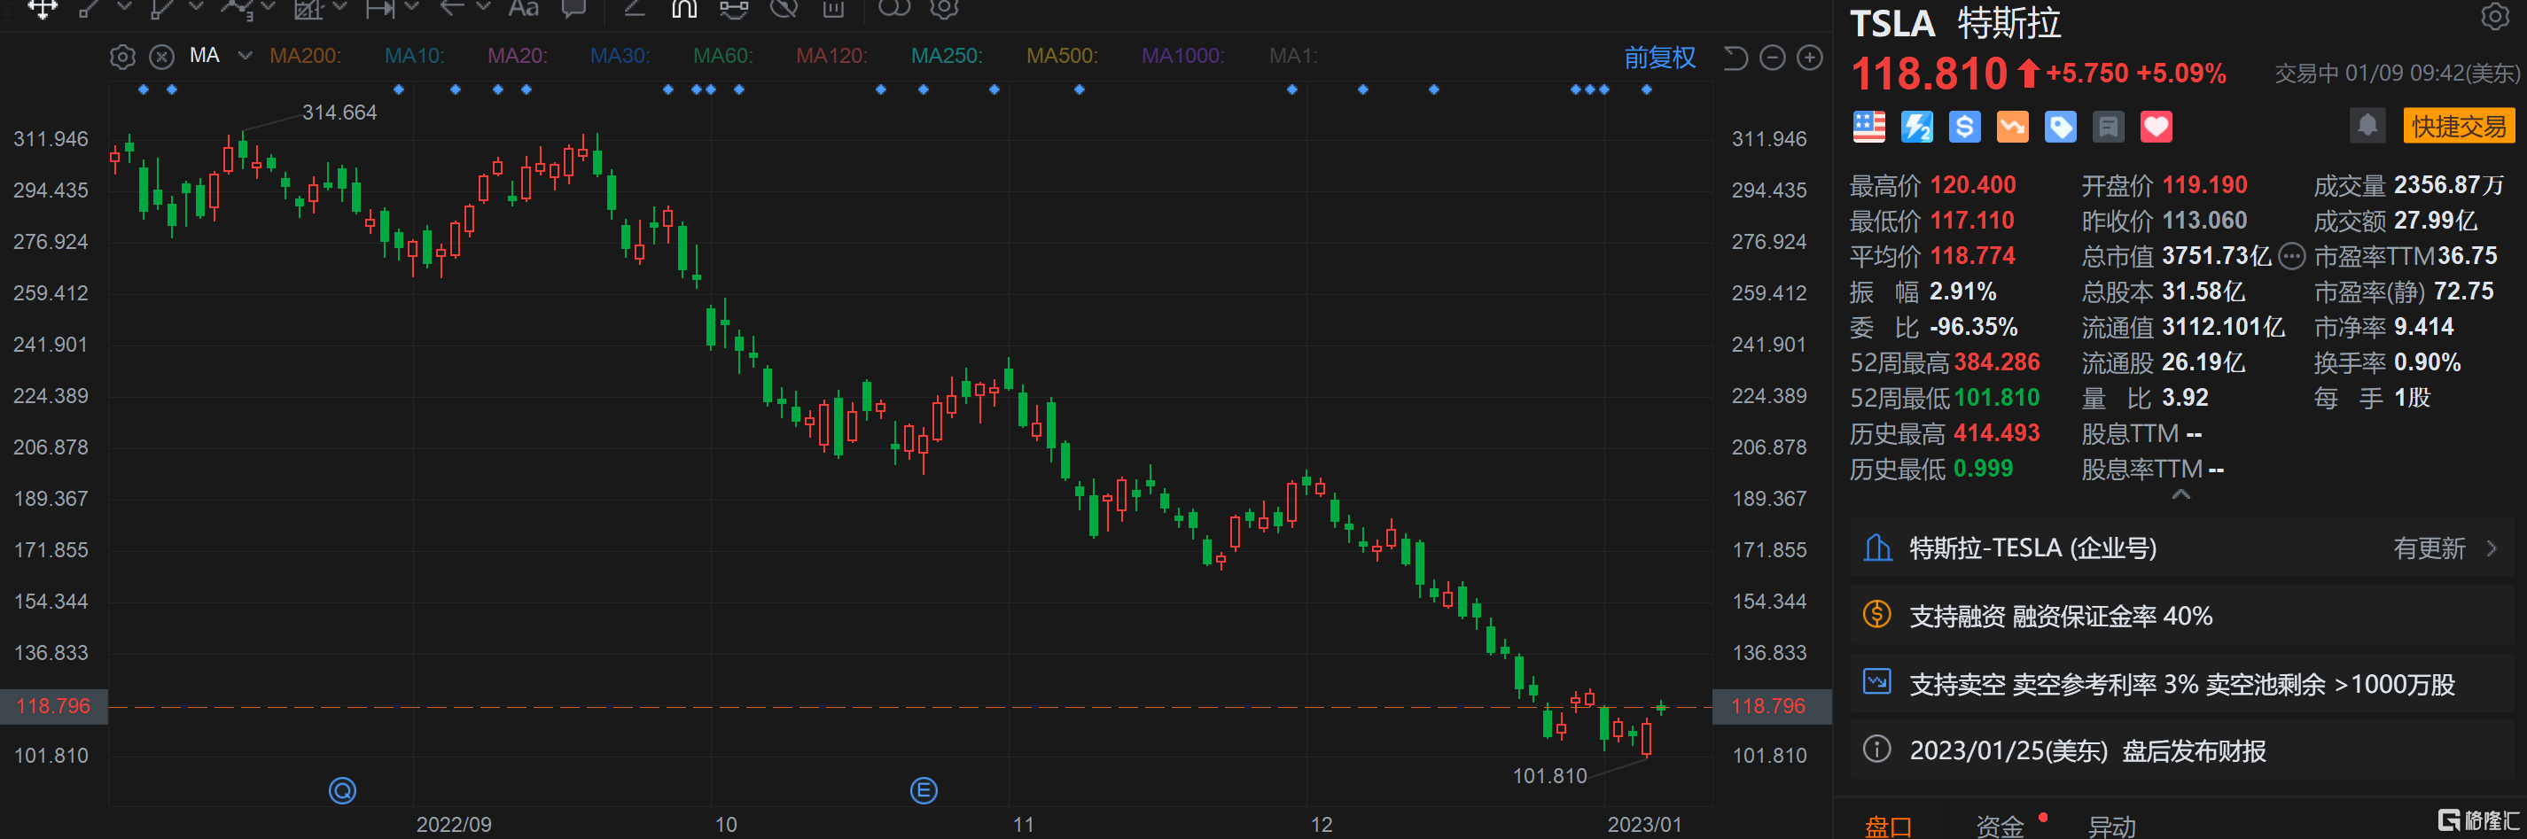Click the ellipsis next to 总市值
Image resolution: width=2527 pixels, height=839 pixels.
coord(2291,257)
